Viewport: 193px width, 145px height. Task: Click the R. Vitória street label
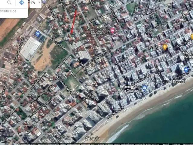tap(135, 9)
